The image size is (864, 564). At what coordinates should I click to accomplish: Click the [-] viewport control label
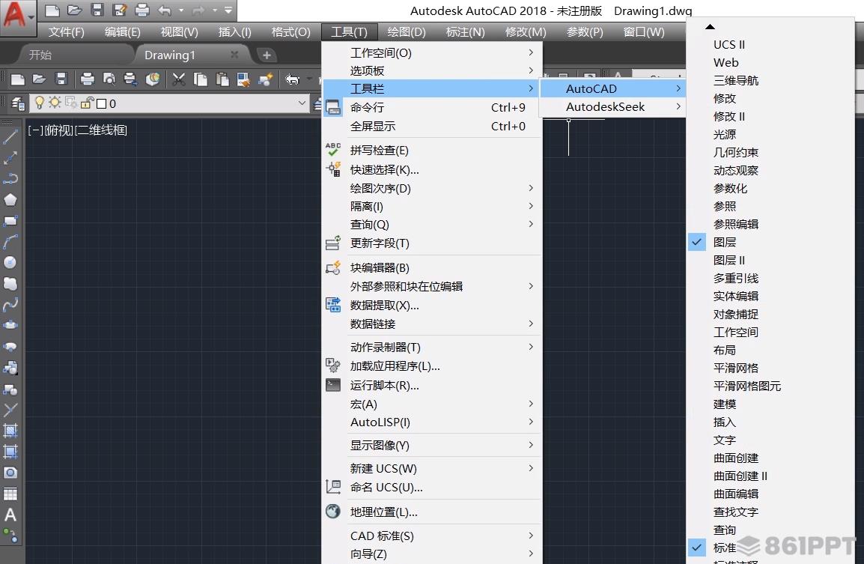click(36, 130)
